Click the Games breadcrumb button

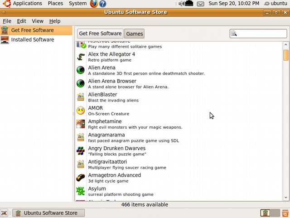point(135,34)
